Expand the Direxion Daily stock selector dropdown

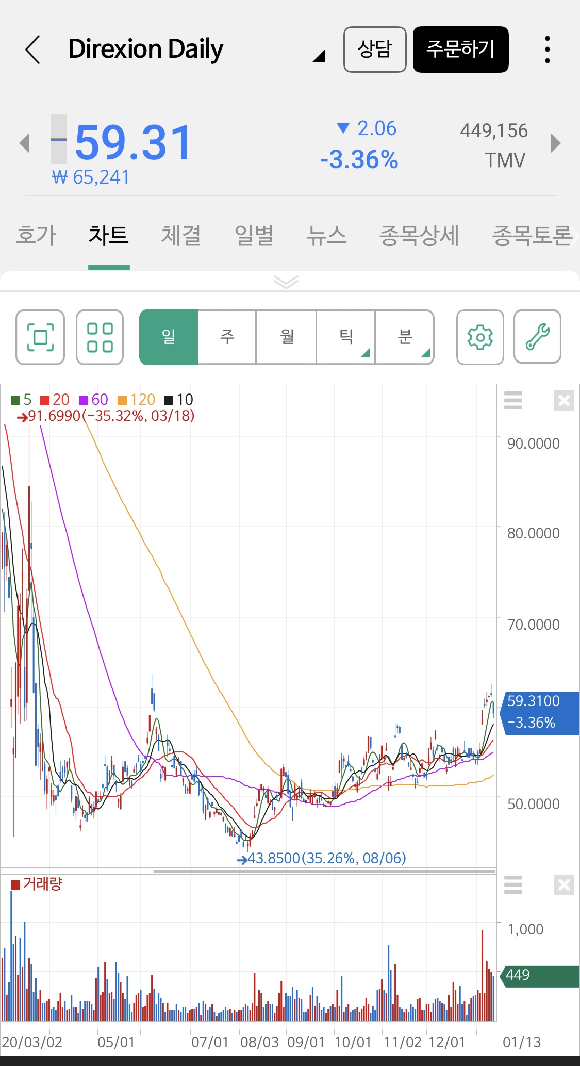click(x=319, y=56)
